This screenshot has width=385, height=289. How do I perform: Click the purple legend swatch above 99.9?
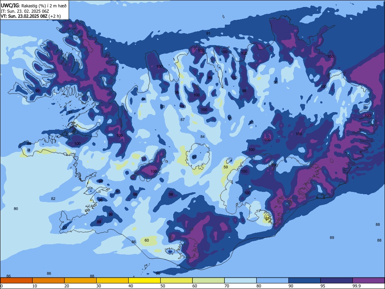pyautogui.click(x=368, y=281)
